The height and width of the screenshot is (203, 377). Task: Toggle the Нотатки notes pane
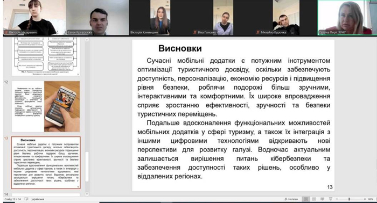point(291,199)
